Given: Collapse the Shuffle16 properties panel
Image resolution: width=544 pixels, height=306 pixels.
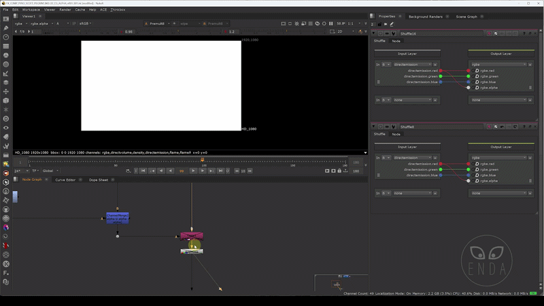Looking at the screenshot, I should point(373,33).
